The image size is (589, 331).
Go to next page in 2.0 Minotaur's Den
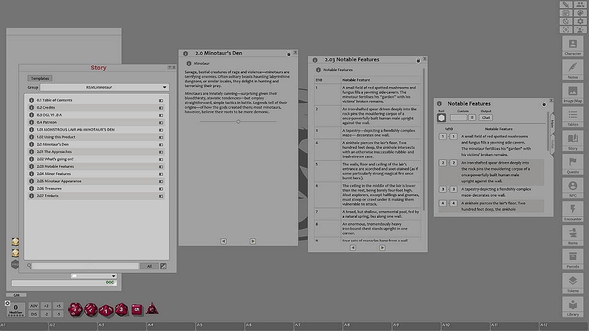(253, 241)
